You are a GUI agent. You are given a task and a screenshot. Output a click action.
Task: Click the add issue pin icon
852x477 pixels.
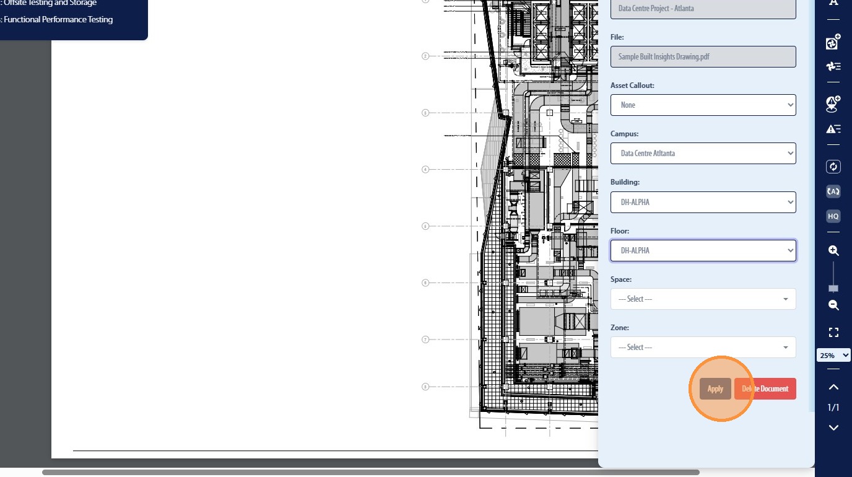coord(833,104)
